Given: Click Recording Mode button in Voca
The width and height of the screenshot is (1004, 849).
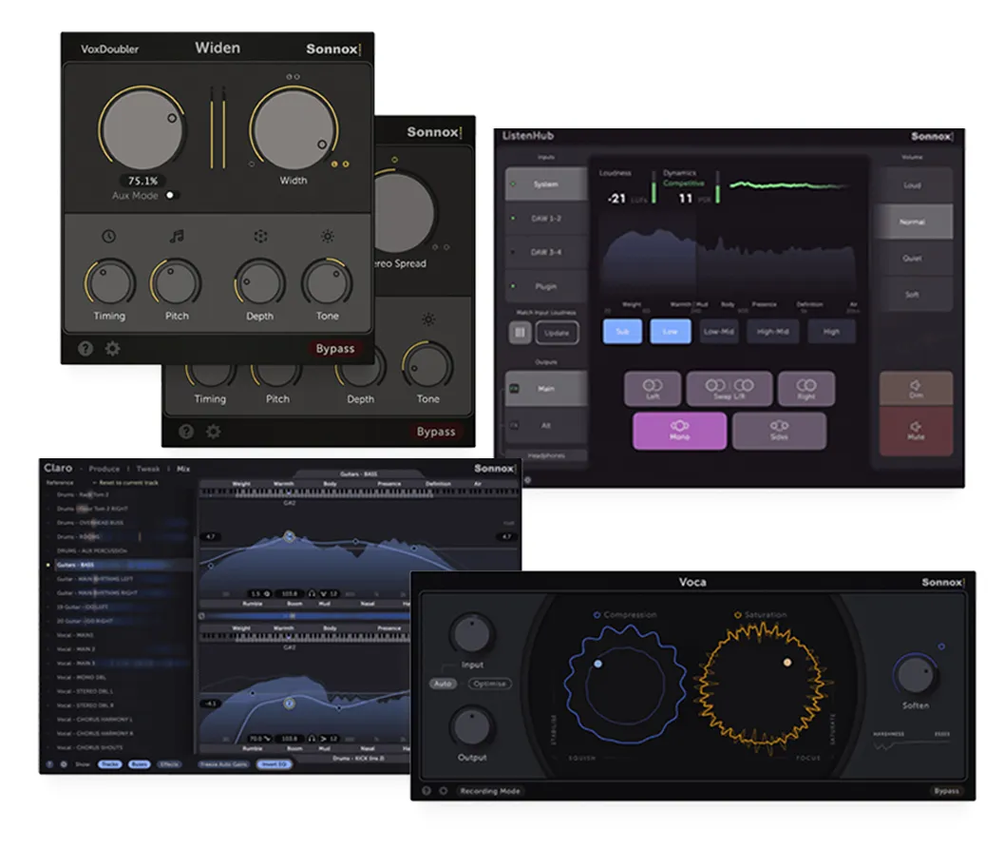Looking at the screenshot, I should pyautogui.click(x=490, y=791).
